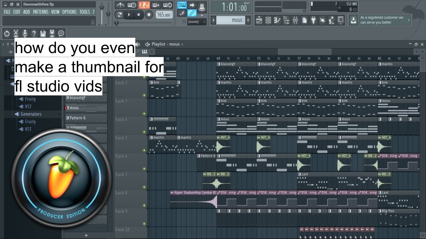426x239 pixels.
Task: Click the 1:01:00 time display
Action: (x=231, y=7)
